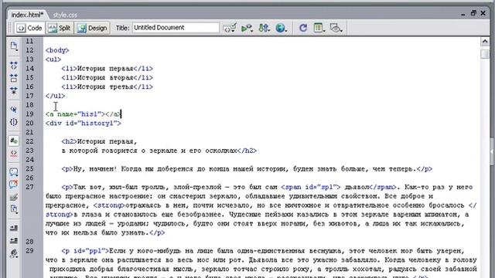The image size is (495, 278).
Task: Click the 'История вторая' list item line
Action: click(x=107, y=77)
